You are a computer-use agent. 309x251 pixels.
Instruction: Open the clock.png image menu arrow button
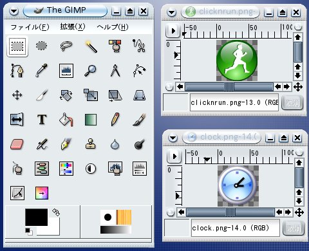tap(174, 156)
